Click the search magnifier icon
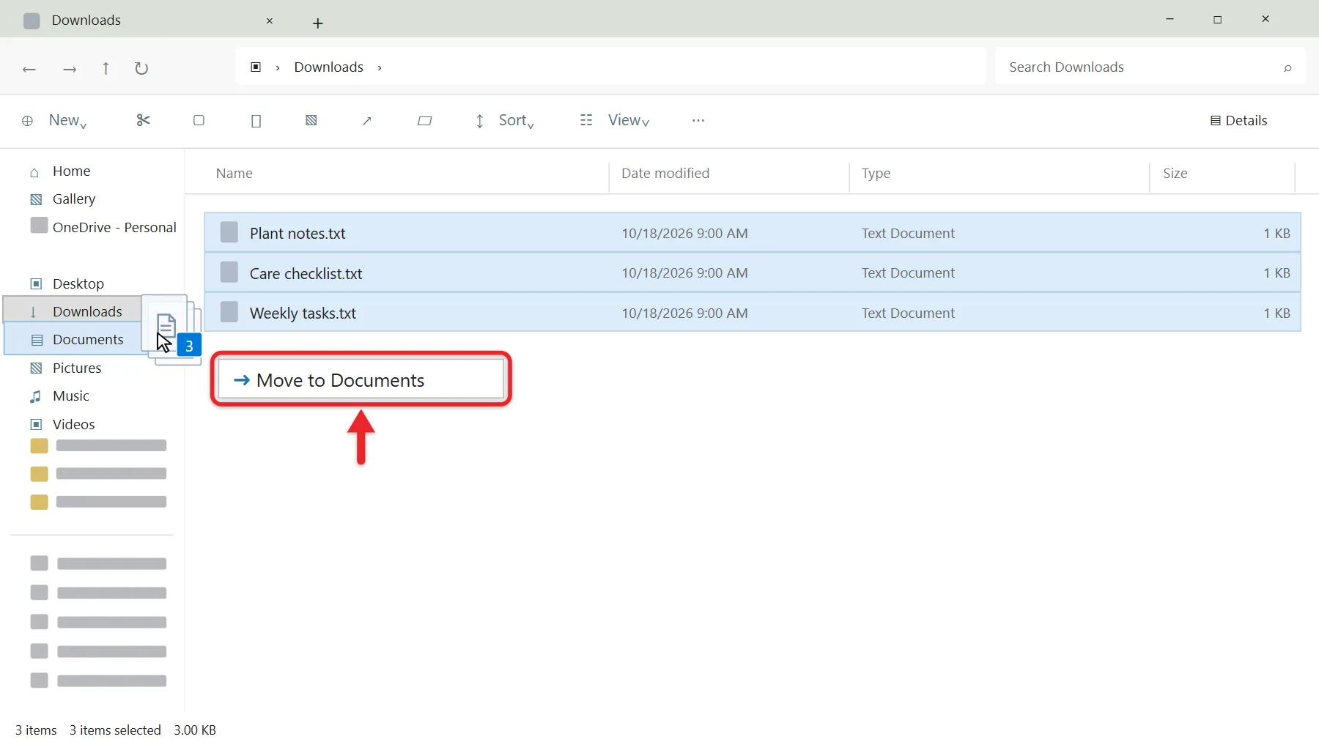1319x742 pixels. click(x=1287, y=68)
